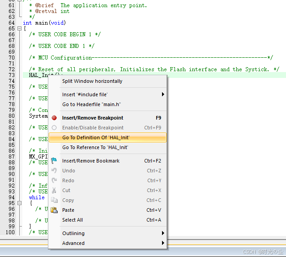286x257 pixels.
Task: Collapse while block fold at line 95
Action: [19, 203]
